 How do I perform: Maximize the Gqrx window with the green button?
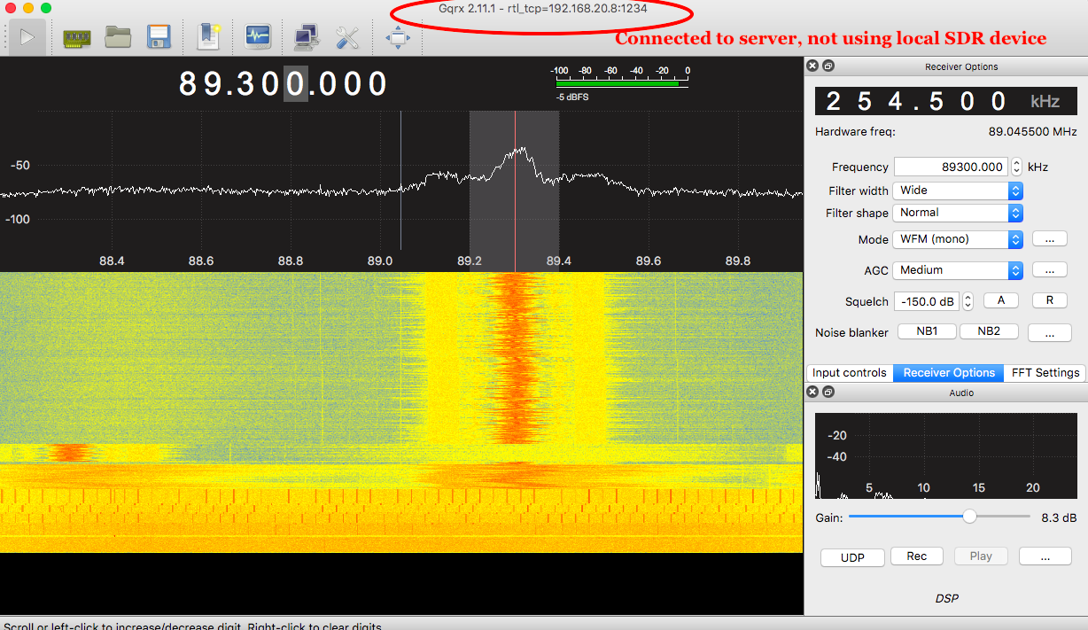pyautogui.click(x=46, y=8)
